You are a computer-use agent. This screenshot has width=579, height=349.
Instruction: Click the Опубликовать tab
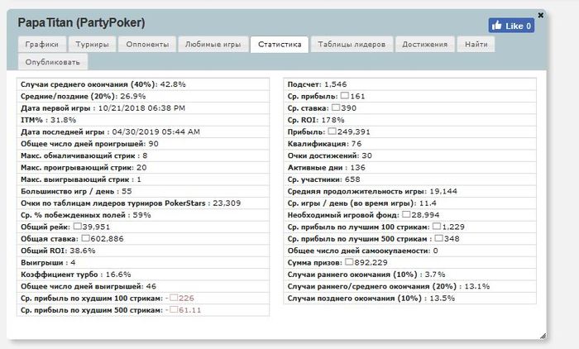(x=53, y=62)
